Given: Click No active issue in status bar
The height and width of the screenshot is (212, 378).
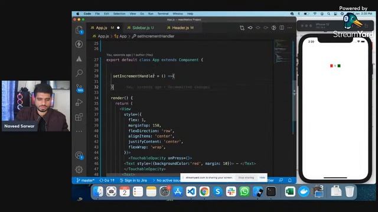Looking at the screenshot, I should (167, 180).
